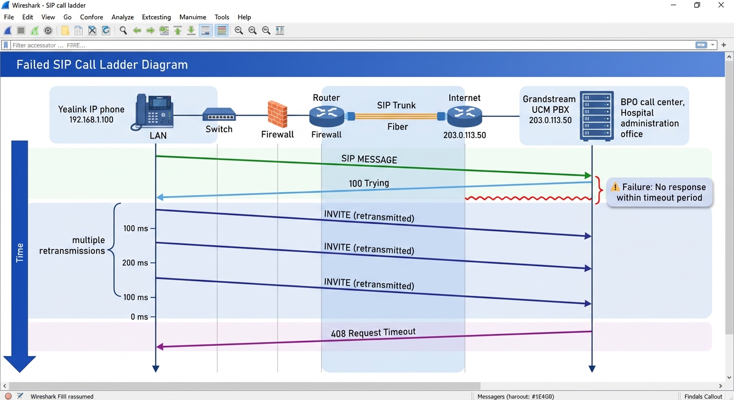Click the 200 ms time marker

click(135, 263)
